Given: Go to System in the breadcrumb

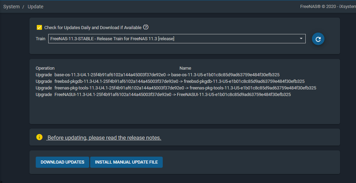Looking at the screenshot, I should pyautogui.click(x=11, y=7).
